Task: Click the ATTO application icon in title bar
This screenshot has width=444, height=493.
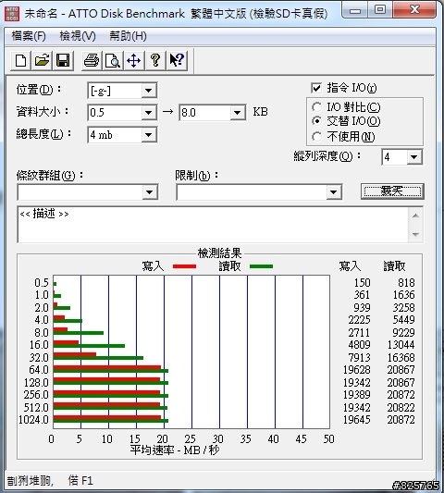Action: pyautogui.click(x=12, y=14)
